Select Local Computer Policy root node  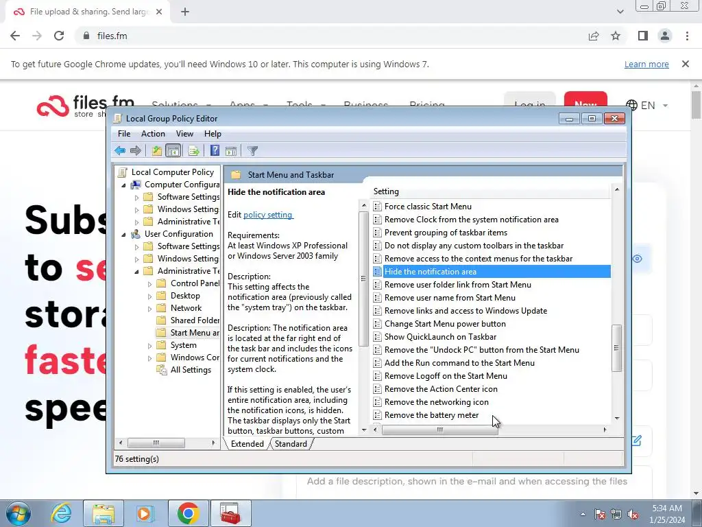coord(172,172)
